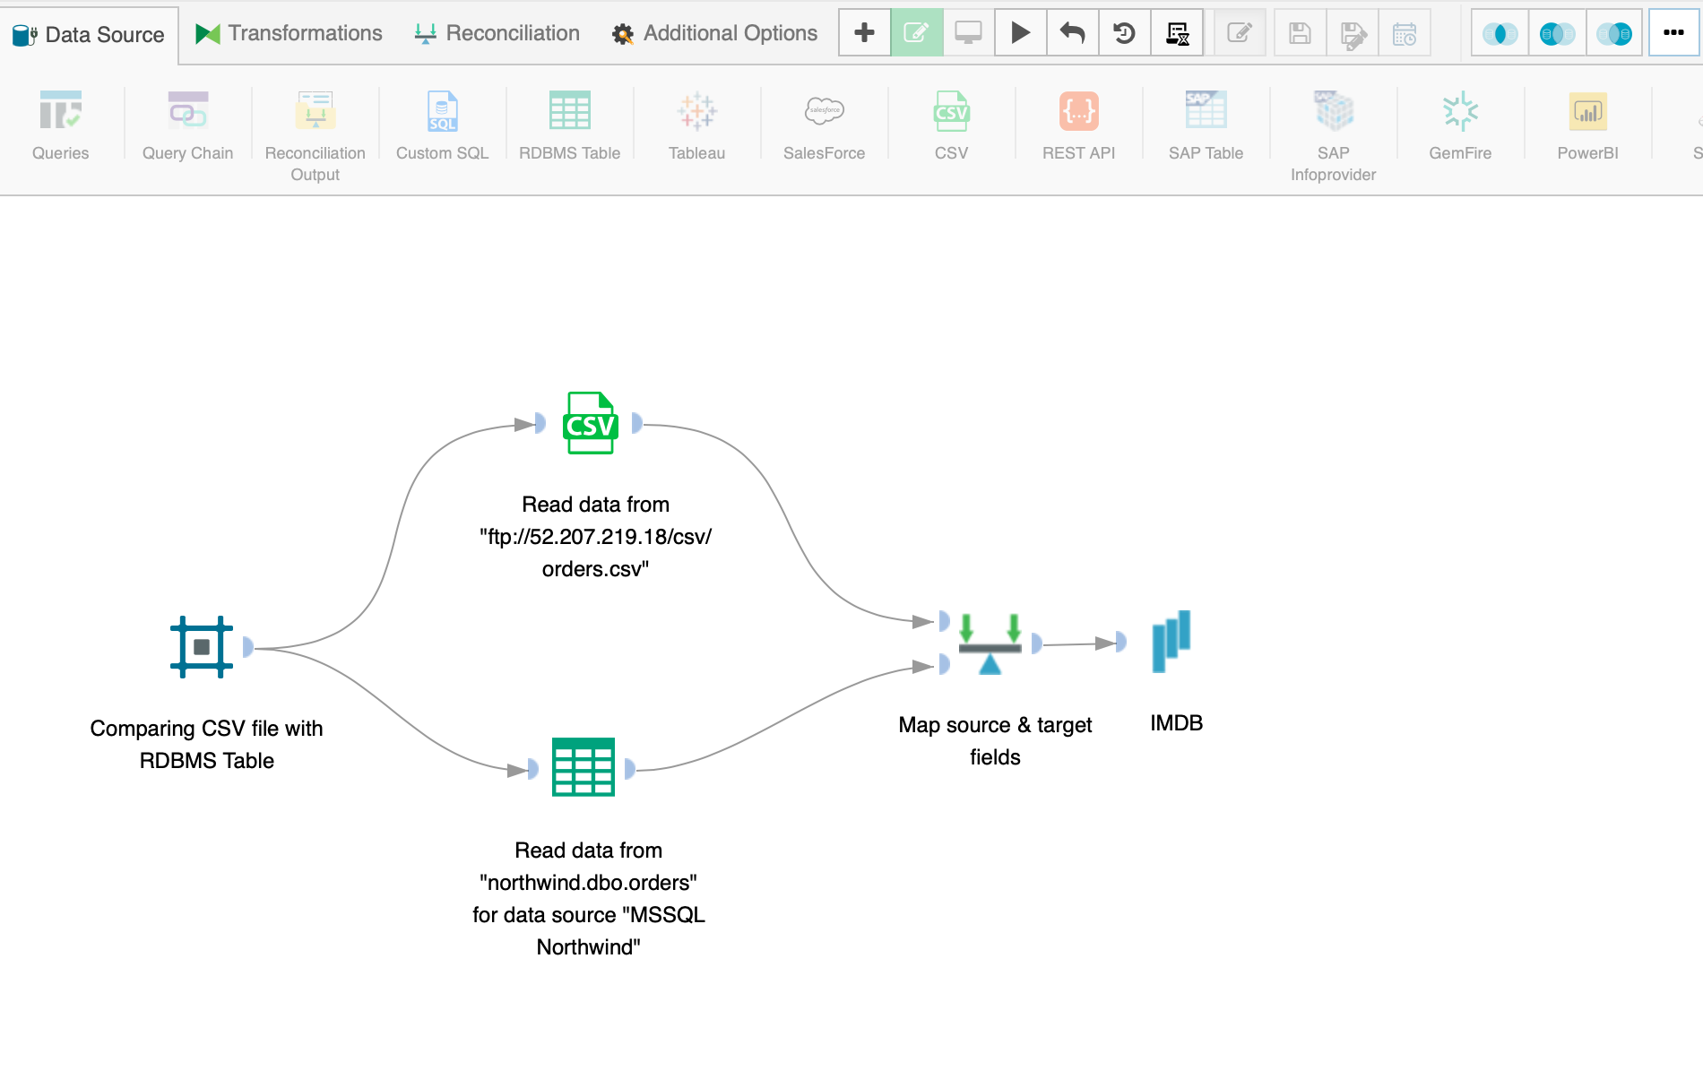Click the IMDB node on canvas
Viewport: 1703px width, 1088px height.
tap(1171, 642)
